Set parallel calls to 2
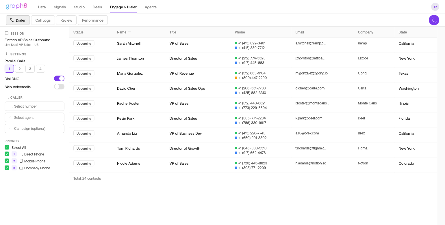445x225 pixels. [20, 69]
